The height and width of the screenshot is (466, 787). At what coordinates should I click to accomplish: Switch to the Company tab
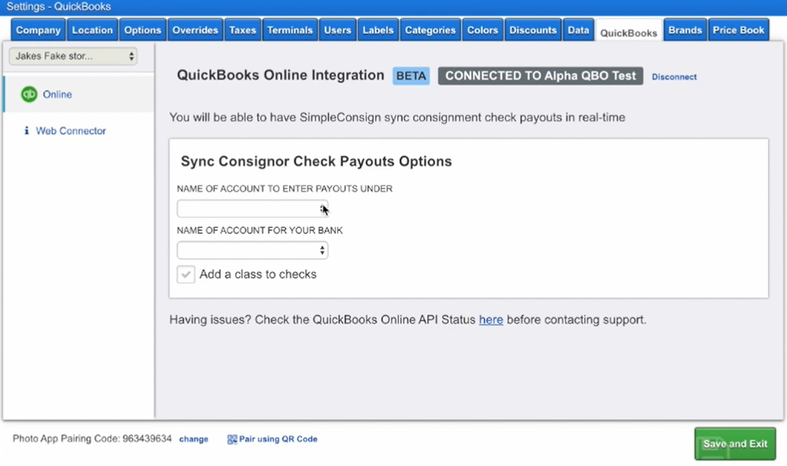click(x=38, y=30)
